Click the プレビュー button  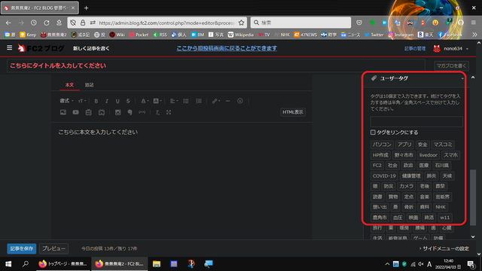53,248
